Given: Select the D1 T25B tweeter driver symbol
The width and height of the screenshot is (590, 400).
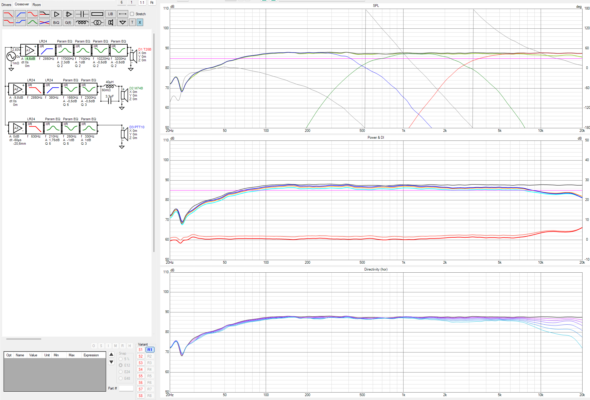Looking at the screenshot, I should click(x=134, y=56).
